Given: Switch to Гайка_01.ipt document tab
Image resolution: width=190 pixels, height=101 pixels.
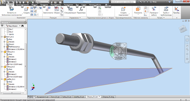Looking at the screenshot, I should point(67,97).
